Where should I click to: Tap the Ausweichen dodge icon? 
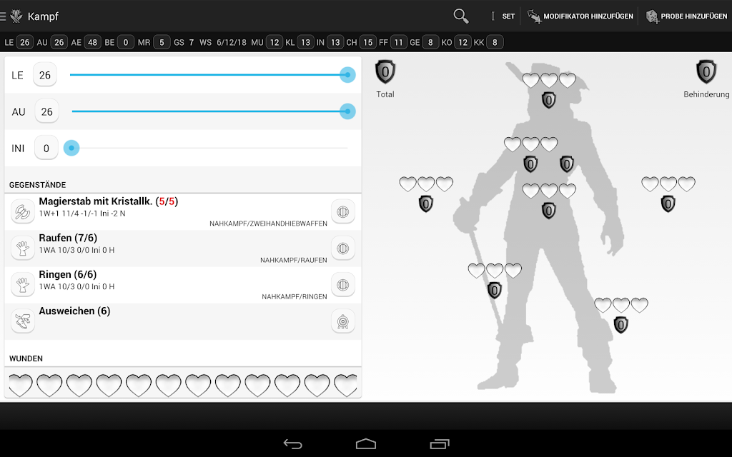(22, 321)
